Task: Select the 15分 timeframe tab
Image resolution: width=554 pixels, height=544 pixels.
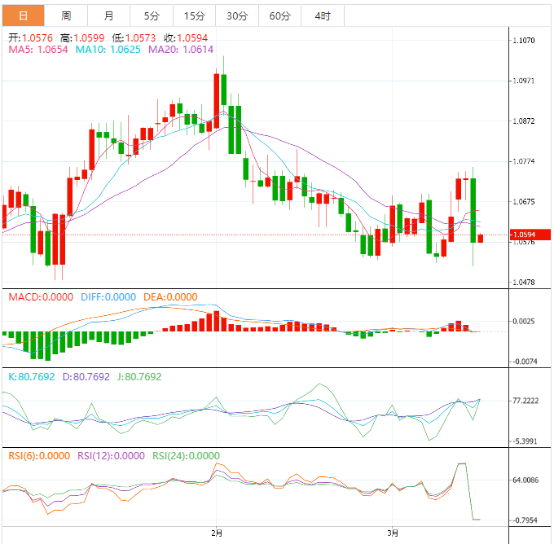Action: pyautogui.click(x=194, y=15)
